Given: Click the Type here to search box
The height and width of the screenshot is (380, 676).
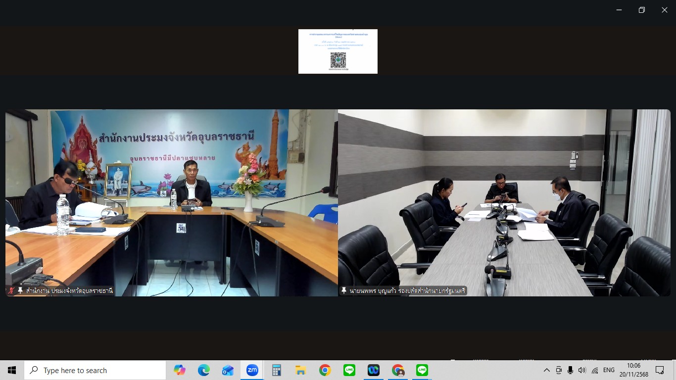Looking at the screenshot, I should [95, 370].
